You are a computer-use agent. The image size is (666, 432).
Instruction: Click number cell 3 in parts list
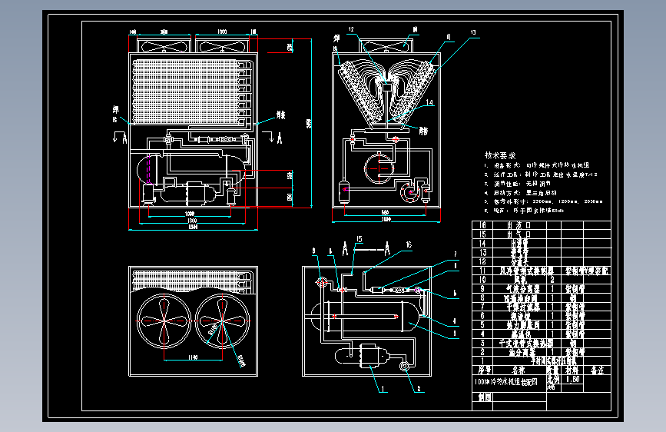click(x=482, y=343)
